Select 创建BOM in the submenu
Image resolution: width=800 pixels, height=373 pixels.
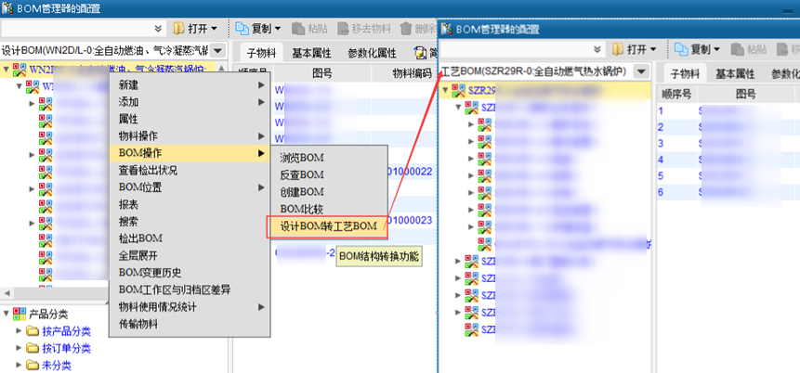tap(329, 192)
